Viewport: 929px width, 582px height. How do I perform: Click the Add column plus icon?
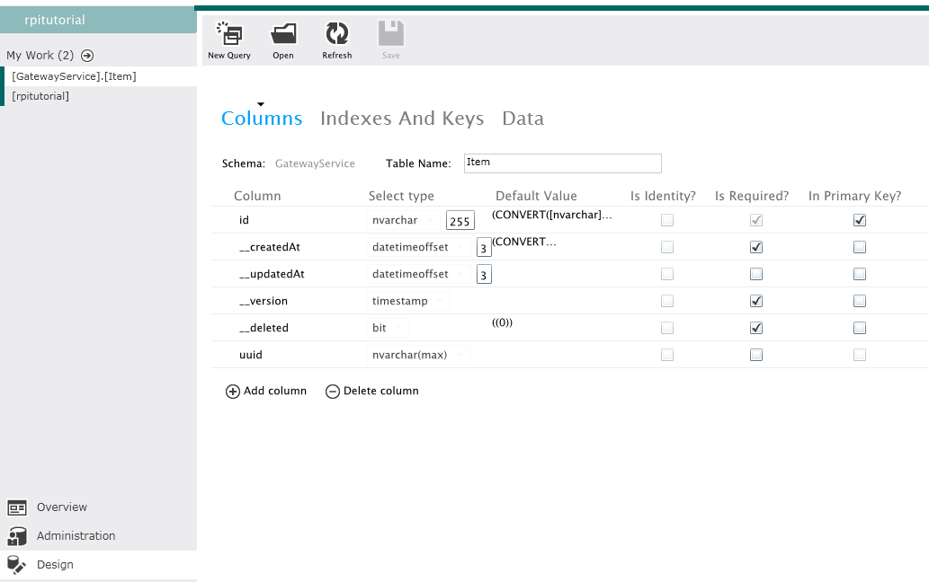pyautogui.click(x=233, y=392)
